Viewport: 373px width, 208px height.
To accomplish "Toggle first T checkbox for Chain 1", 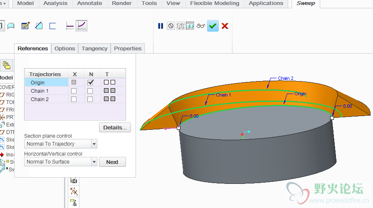I will tap(106, 90).
